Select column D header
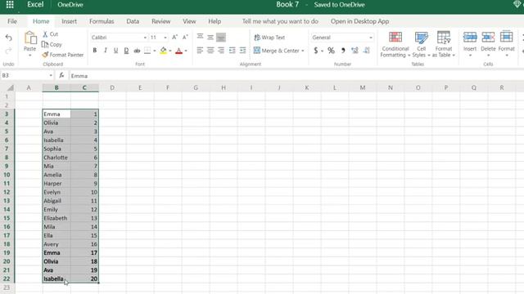 point(112,87)
